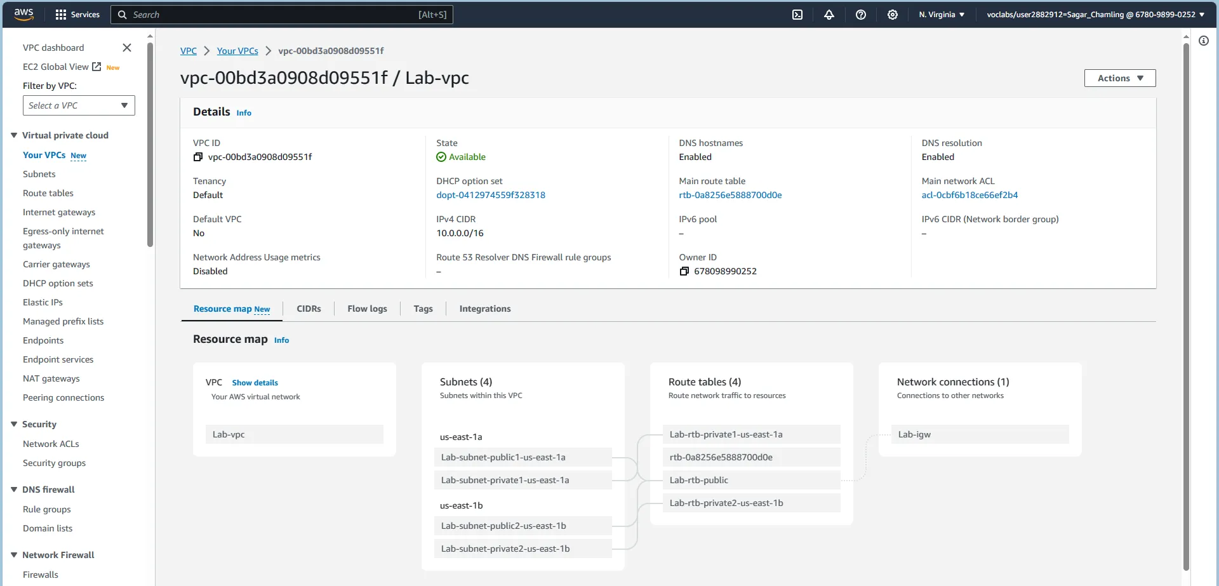Viewport: 1219px width, 586px height.
Task: Open the help question-mark menu
Action: pos(861,15)
